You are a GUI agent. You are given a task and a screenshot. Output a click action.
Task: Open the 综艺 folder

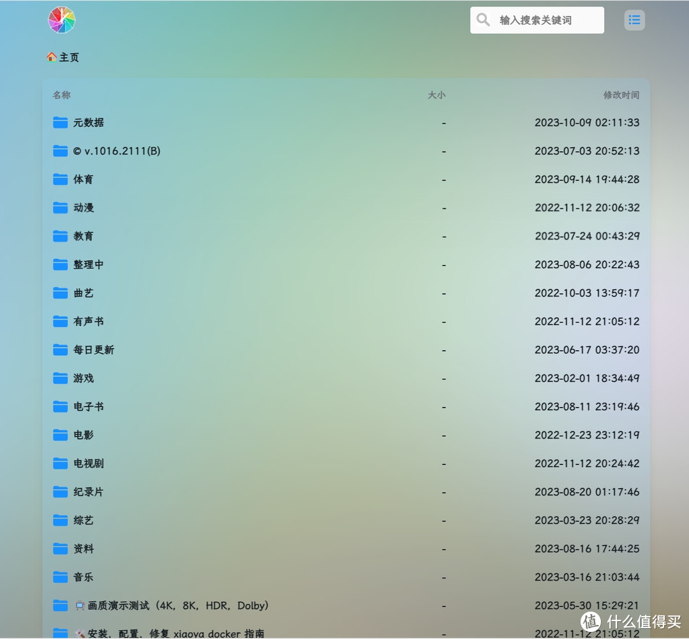pos(83,520)
